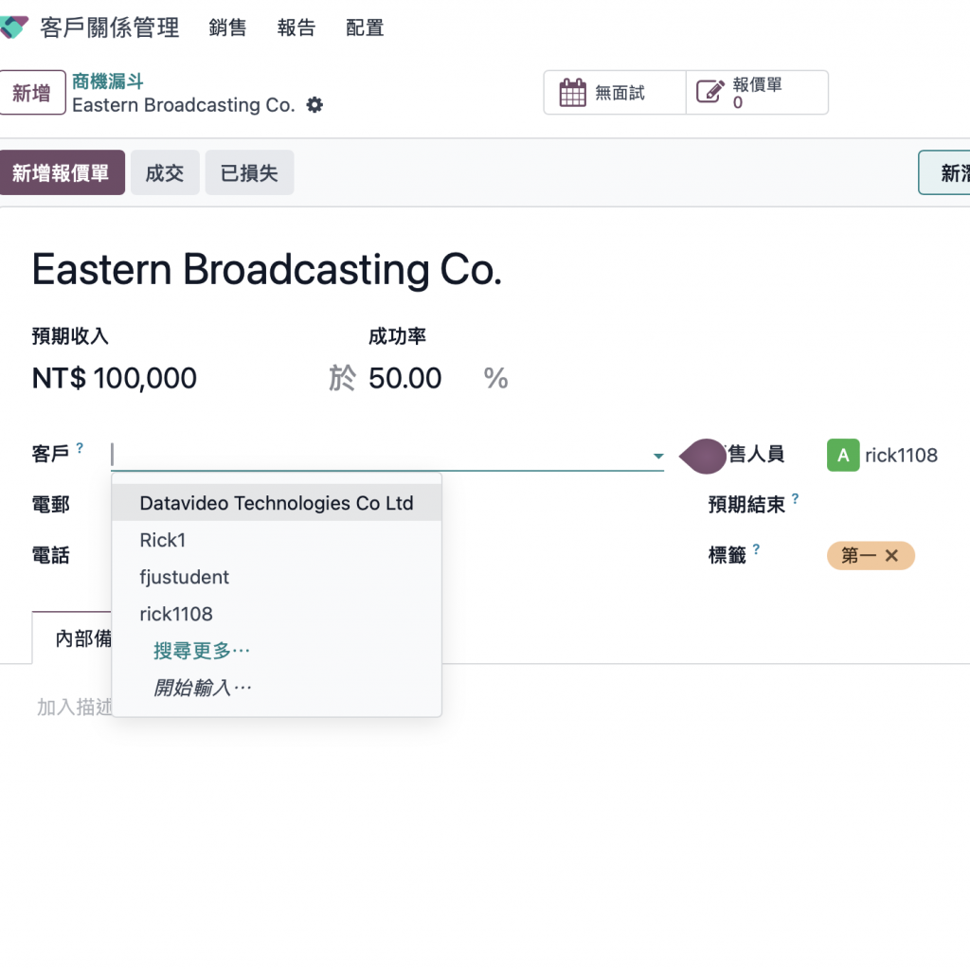Follow the 商機漏斗 breadcrumb link
This screenshot has height=969, width=970.
[x=108, y=81]
